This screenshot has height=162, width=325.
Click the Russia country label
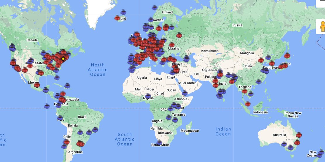click(x=237, y=25)
